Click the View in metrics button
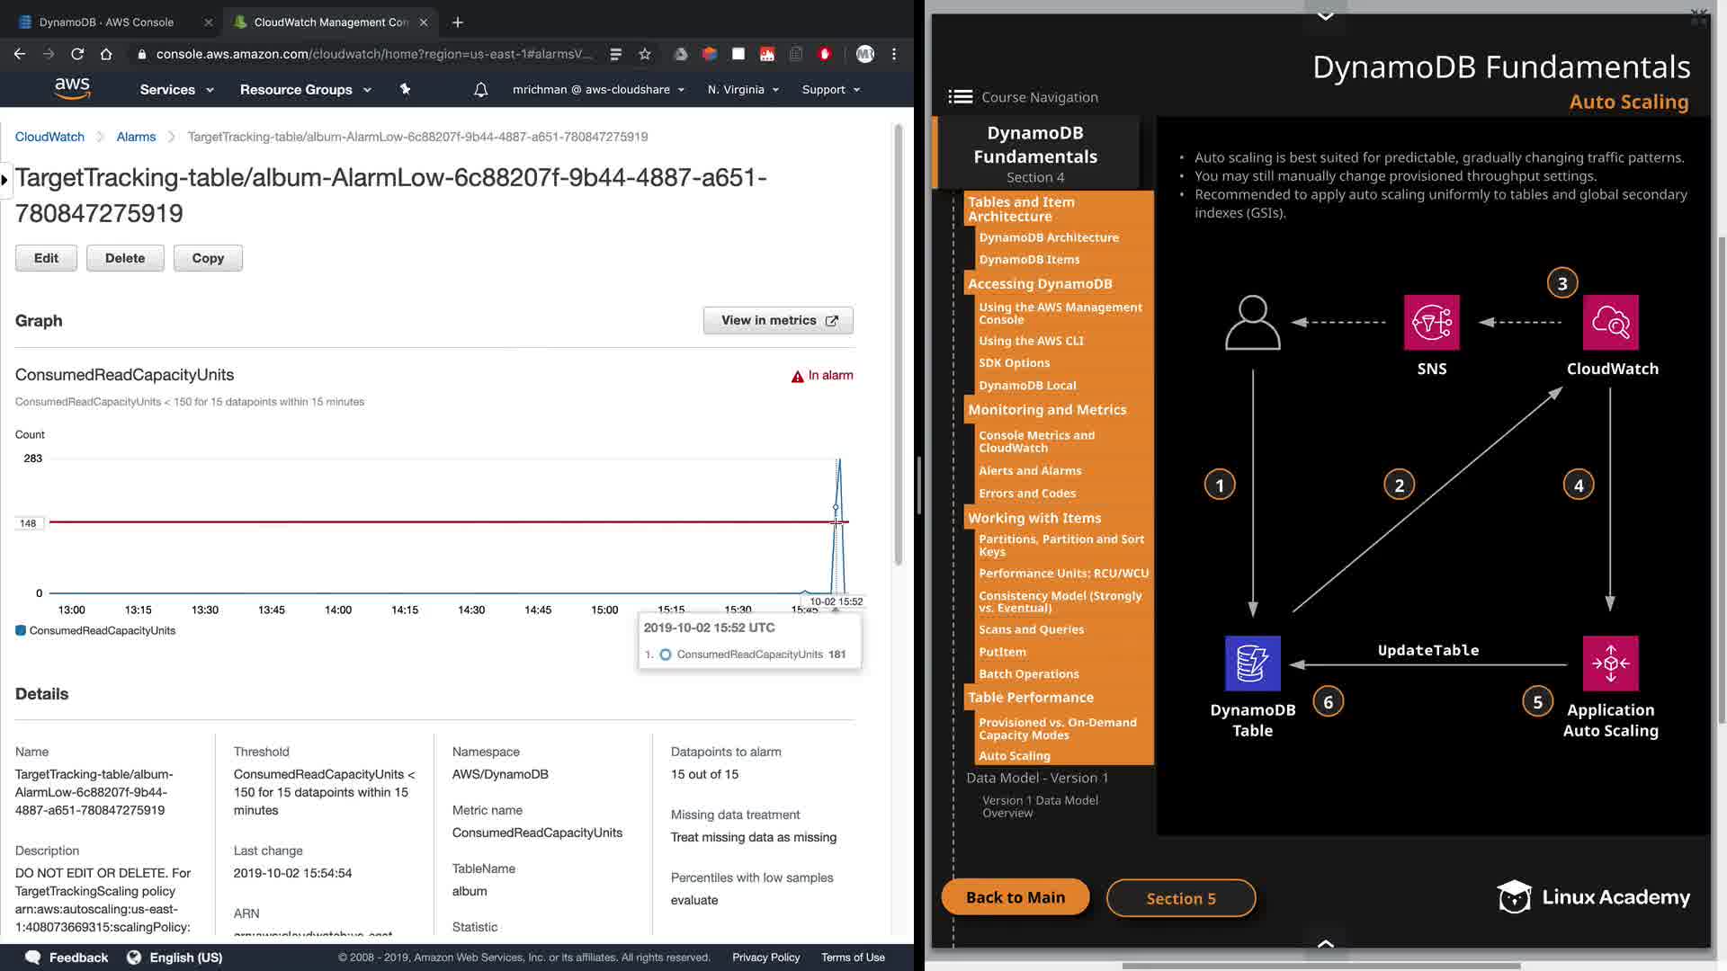Screen dimensions: 1727x971 click(x=778, y=320)
